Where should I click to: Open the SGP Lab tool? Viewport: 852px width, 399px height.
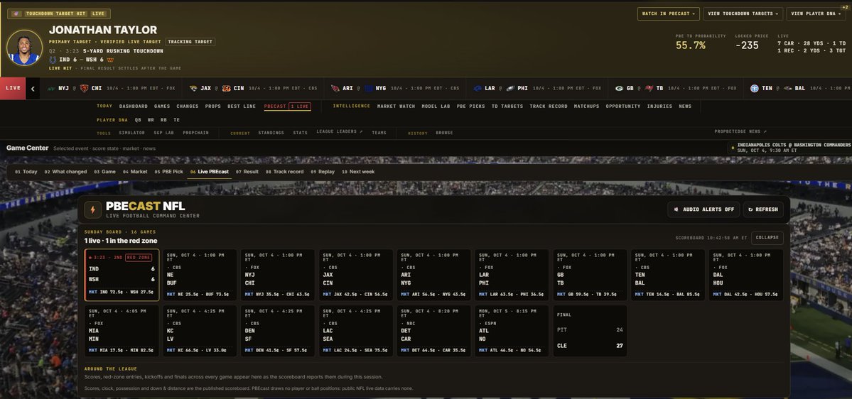pos(163,133)
